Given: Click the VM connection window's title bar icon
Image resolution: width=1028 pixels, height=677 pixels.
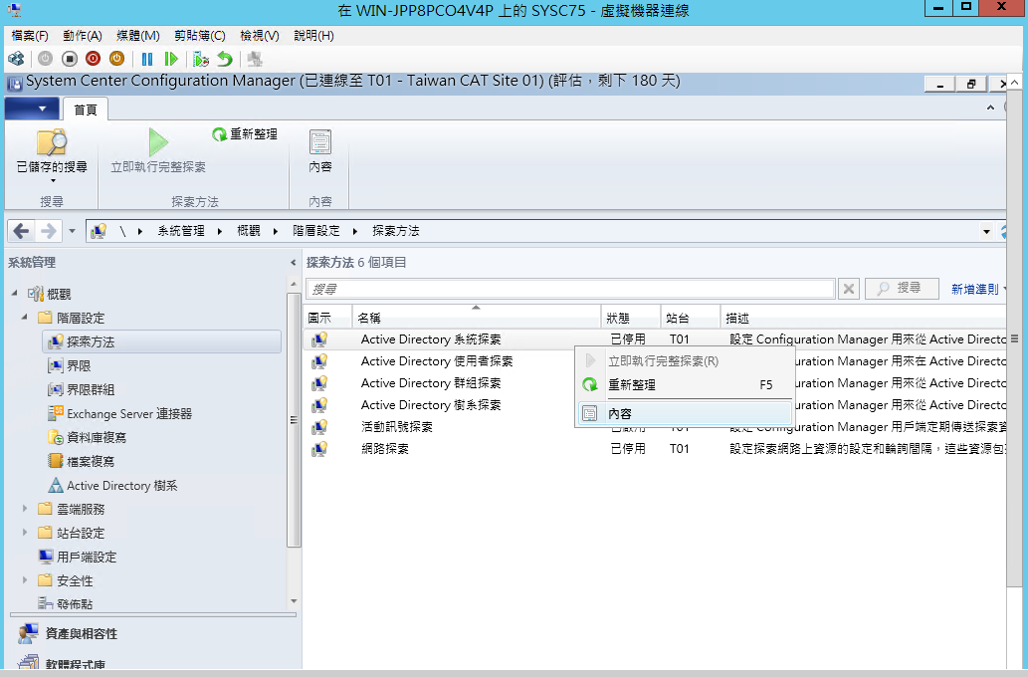Looking at the screenshot, I should pos(13,10).
